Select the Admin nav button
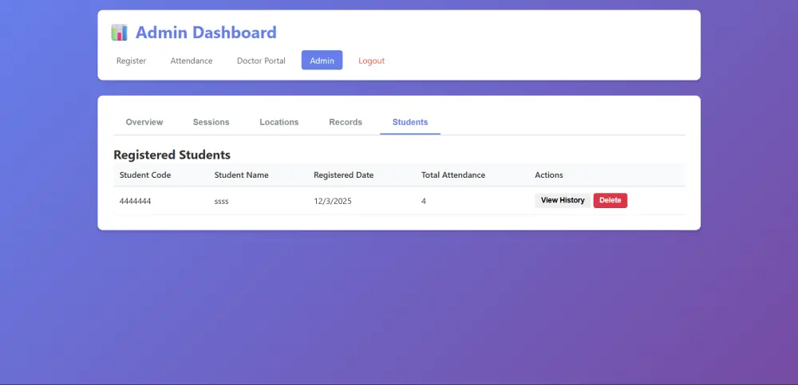The height and width of the screenshot is (385, 798). 322,60
